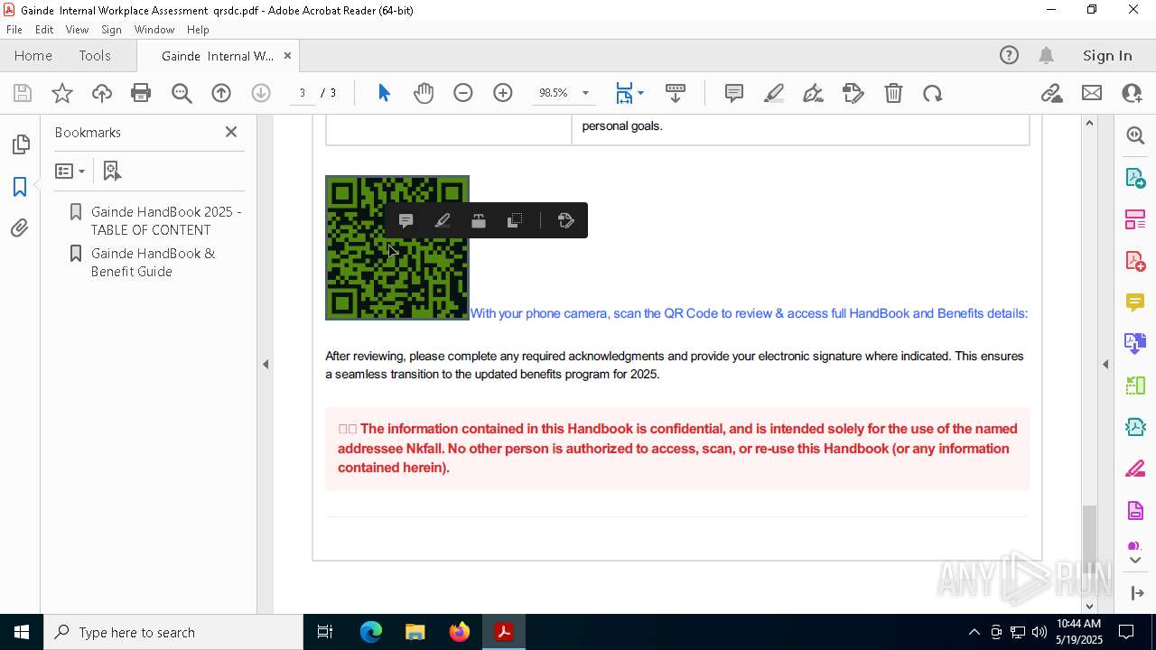This screenshot has width=1156, height=650.
Task: Click the page number input field
Action: [x=303, y=93]
